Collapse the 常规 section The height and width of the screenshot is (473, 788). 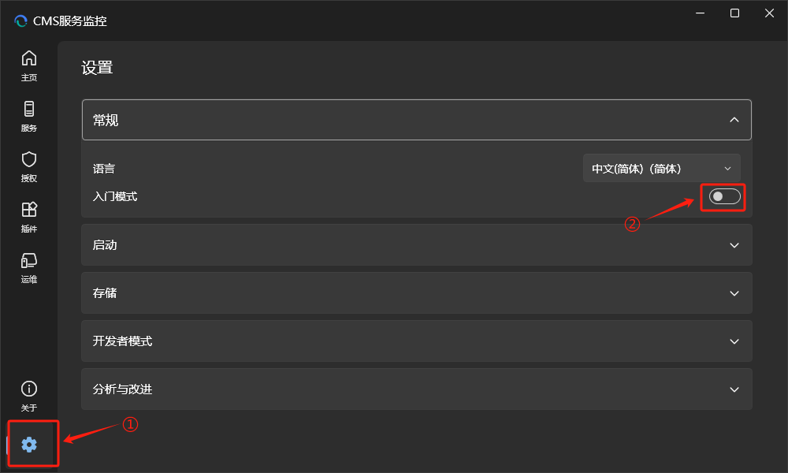tap(734, 120)
